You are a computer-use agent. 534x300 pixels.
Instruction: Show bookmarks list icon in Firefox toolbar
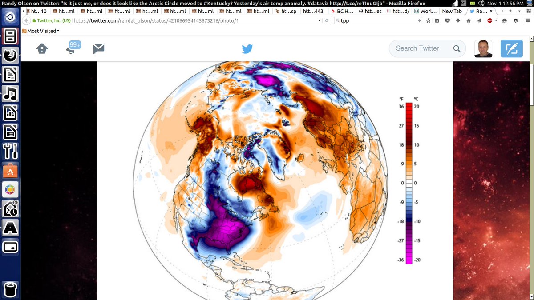[437, 21]
